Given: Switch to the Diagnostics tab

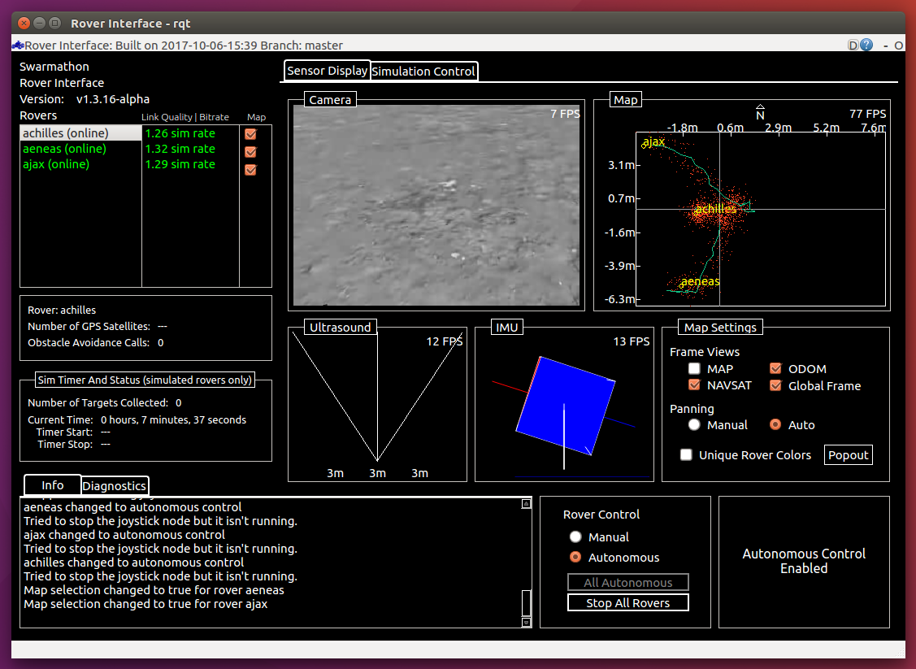Looking at the screenshot, I should click(x=115, y=486).
